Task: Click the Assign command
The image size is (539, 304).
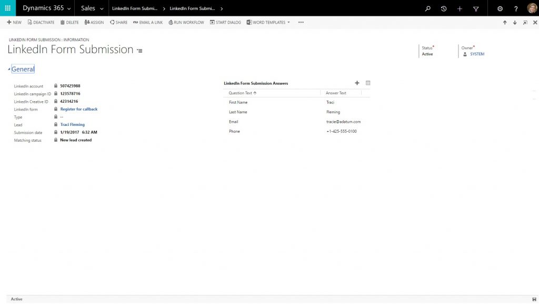Action: [x=94, y=22]
